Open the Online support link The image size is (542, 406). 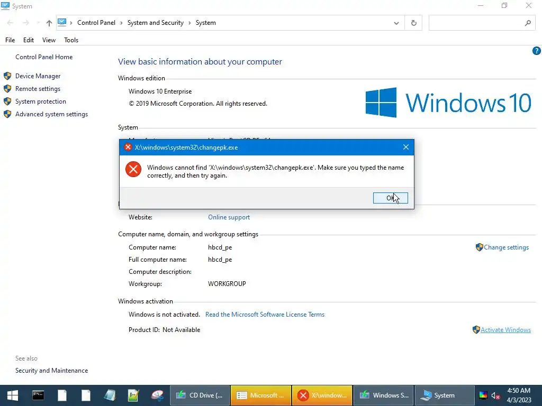pyautogui.click(x=229, y=217)
